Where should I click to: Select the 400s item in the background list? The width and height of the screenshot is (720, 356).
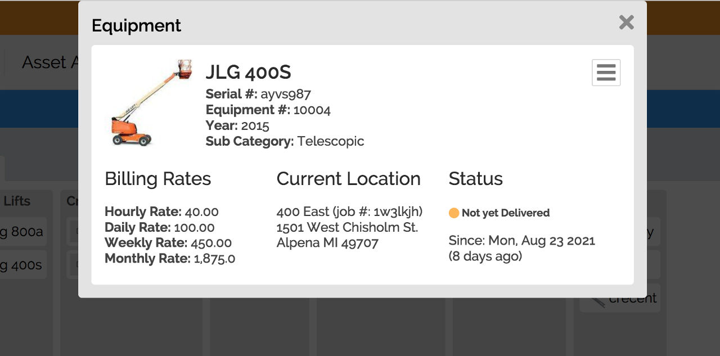pos(21,265)
